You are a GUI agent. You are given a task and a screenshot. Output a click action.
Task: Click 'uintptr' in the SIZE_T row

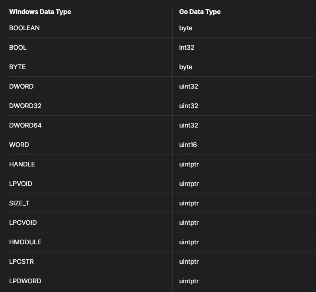click(x=189, y=203)
